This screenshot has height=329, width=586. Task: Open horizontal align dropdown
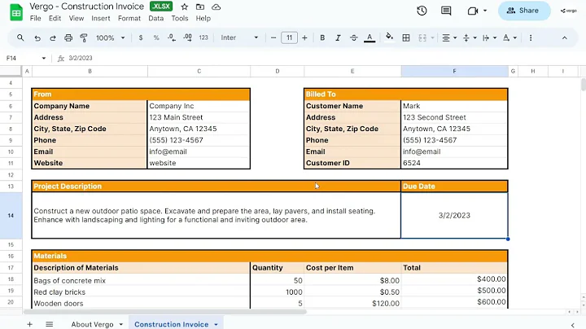tap(449, 37)
